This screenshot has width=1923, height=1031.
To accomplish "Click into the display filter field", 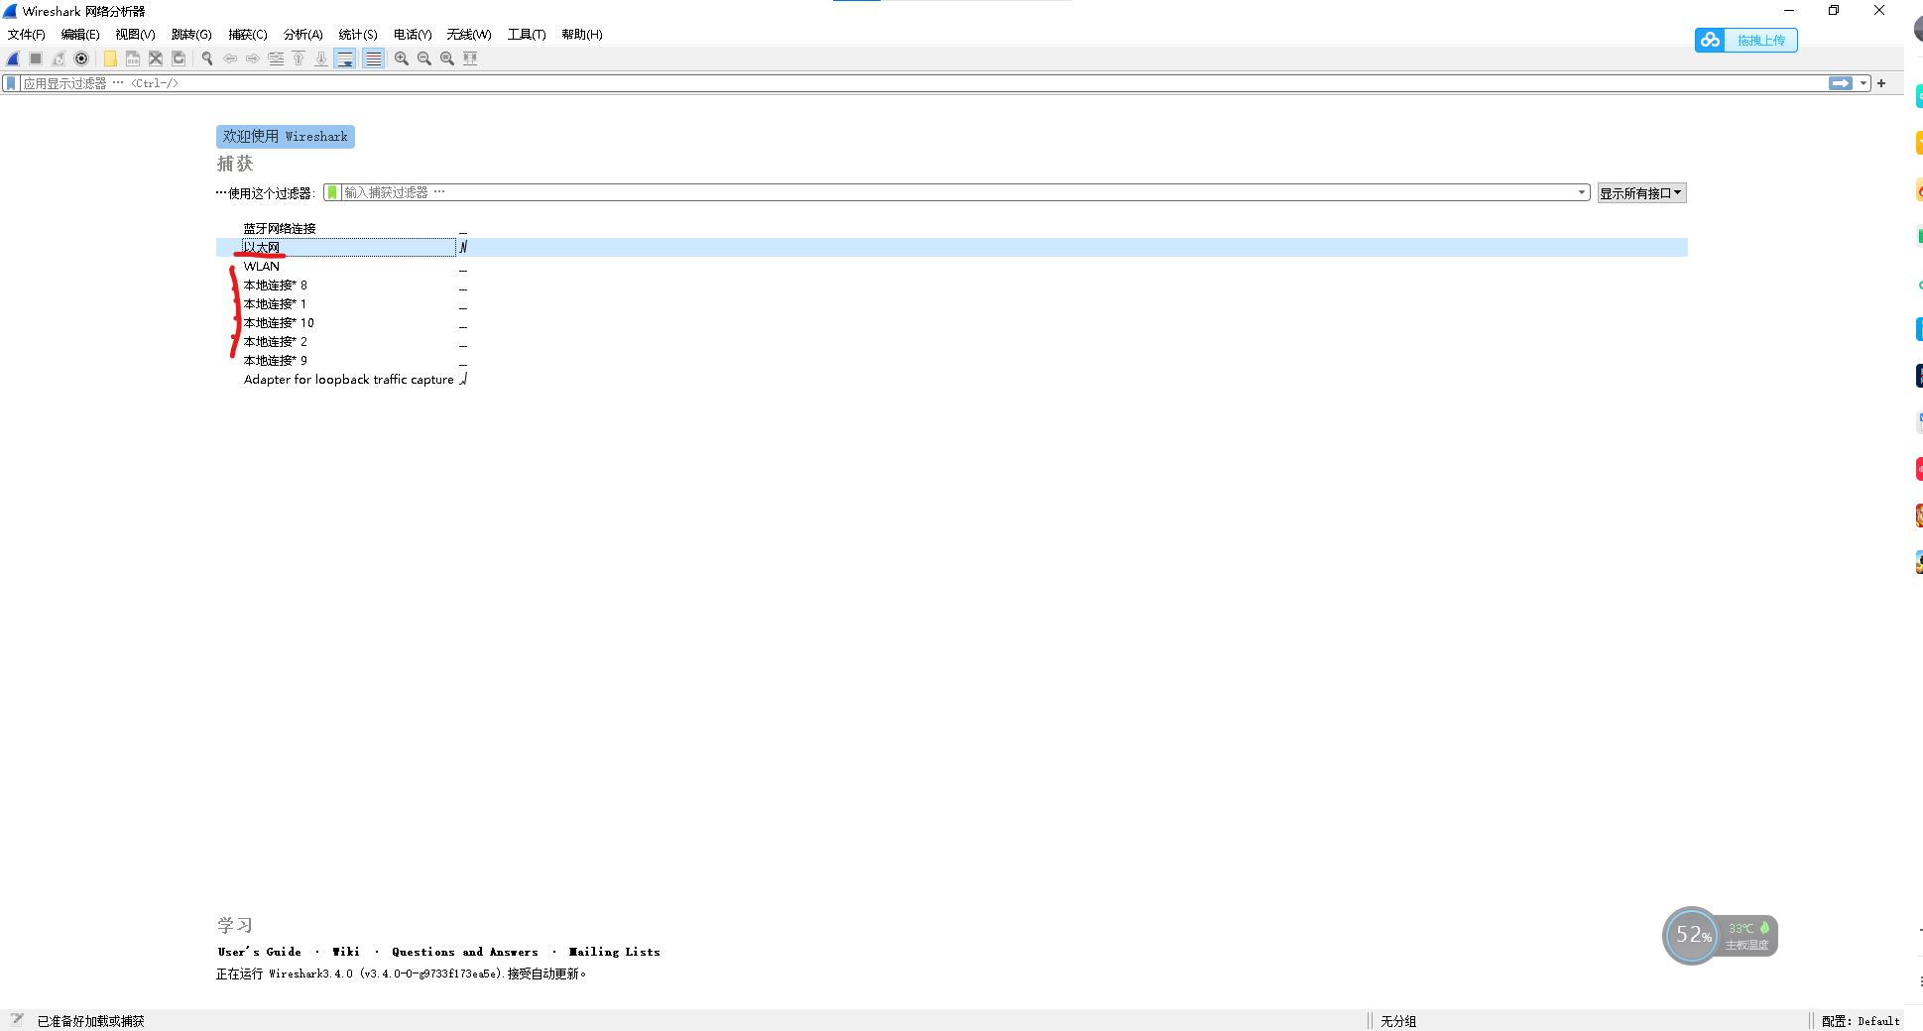I will (x=922, y=83).
